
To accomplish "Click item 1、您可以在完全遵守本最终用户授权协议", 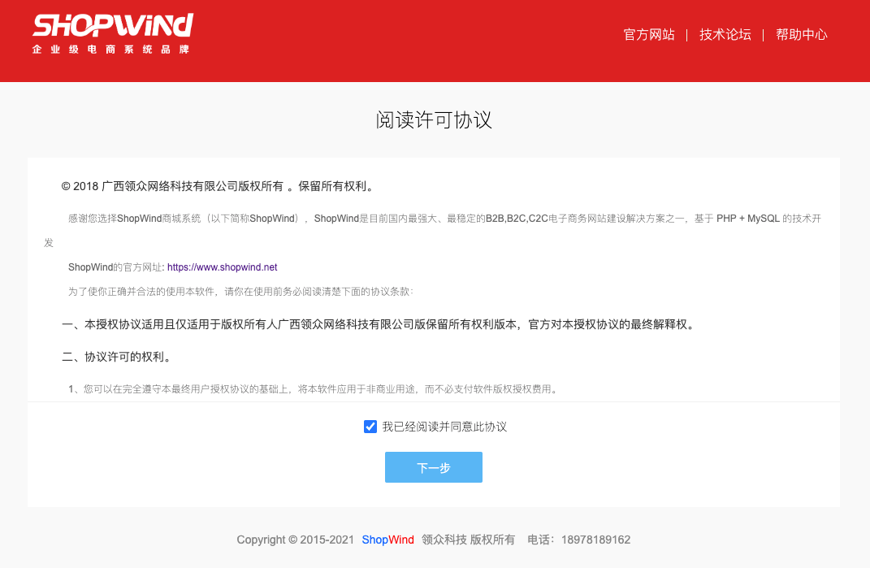I will [x=313, y=389].
